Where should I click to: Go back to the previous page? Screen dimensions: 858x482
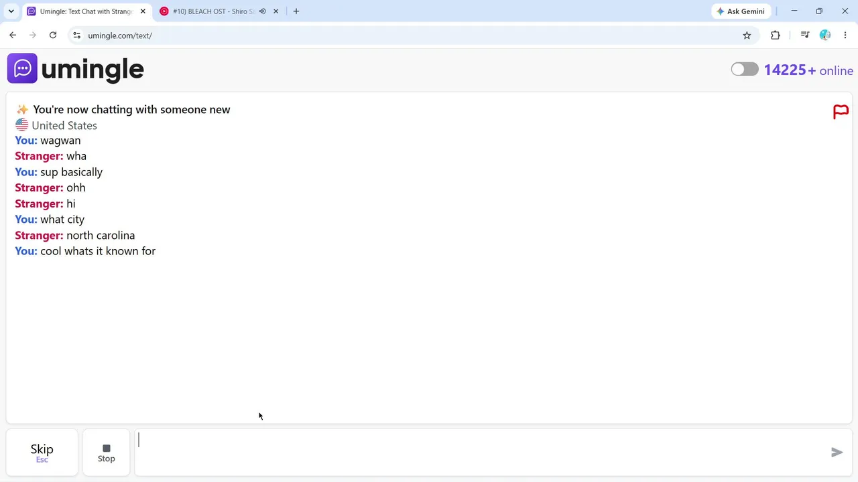[x=13, y=35]
